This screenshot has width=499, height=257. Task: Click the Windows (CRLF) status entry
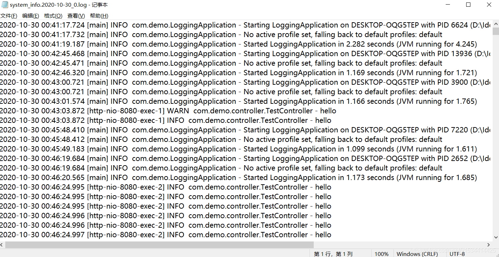417,254
